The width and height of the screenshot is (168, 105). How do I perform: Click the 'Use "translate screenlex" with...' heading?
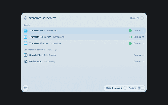38,50
